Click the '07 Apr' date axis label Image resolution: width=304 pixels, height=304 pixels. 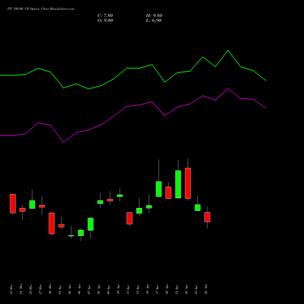coord(89,289)
